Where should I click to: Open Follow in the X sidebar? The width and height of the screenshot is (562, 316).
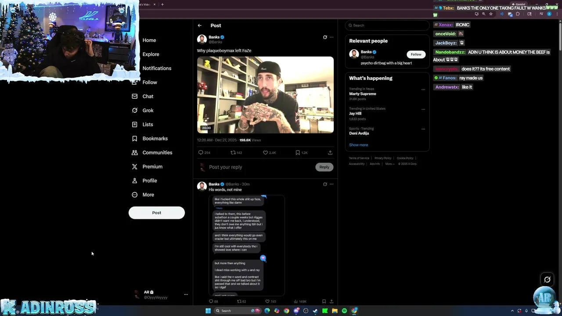tap(149, 83)
